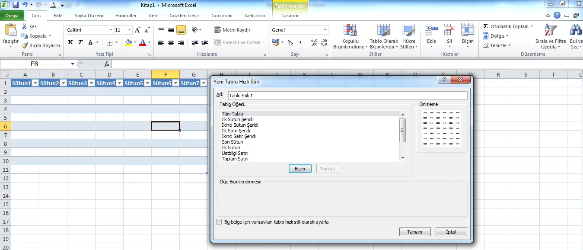Click the Biçim button in the dialog
The width and height of the screenshot is (583, 250).
tap(300, 169)
